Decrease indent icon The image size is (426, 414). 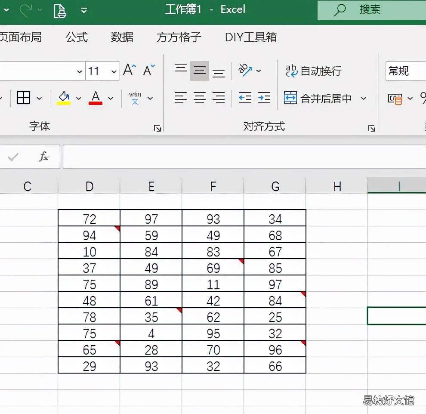(245, 98)
